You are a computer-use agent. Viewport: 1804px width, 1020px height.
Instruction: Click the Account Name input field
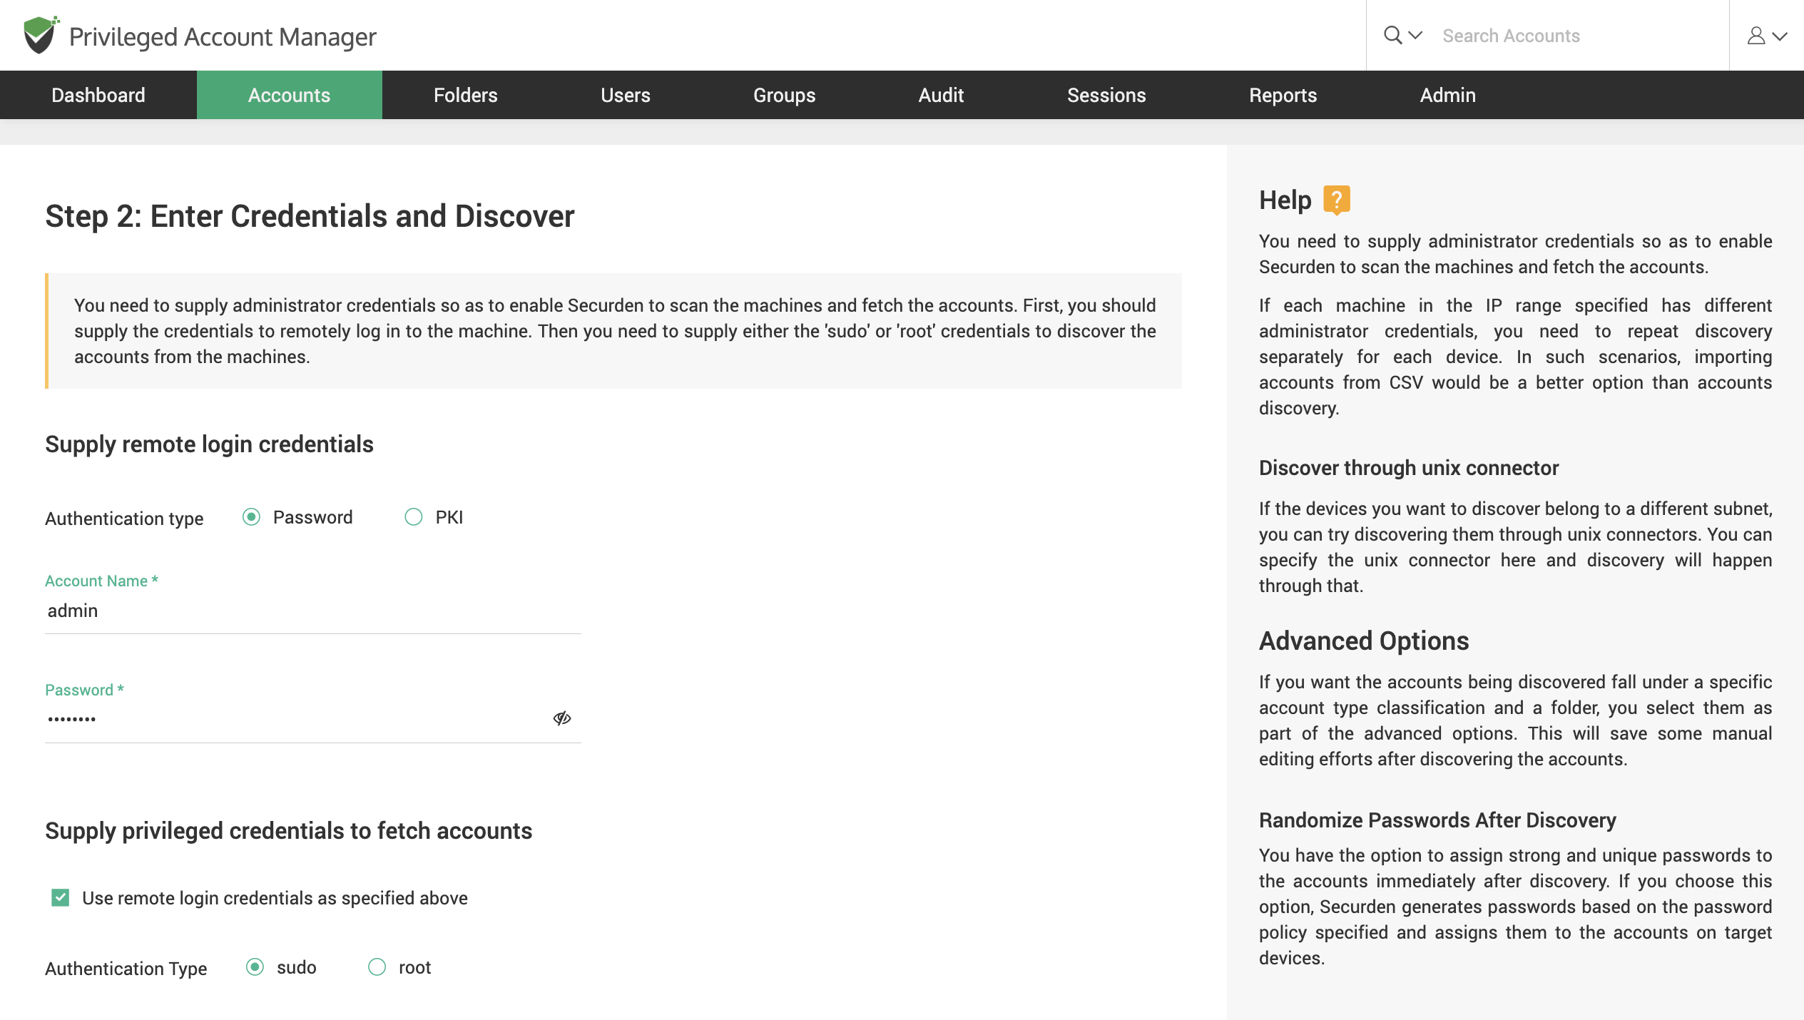313,611
